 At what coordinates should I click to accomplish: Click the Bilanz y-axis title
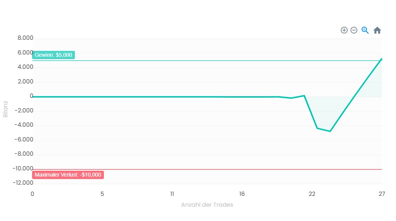[5, 109]
